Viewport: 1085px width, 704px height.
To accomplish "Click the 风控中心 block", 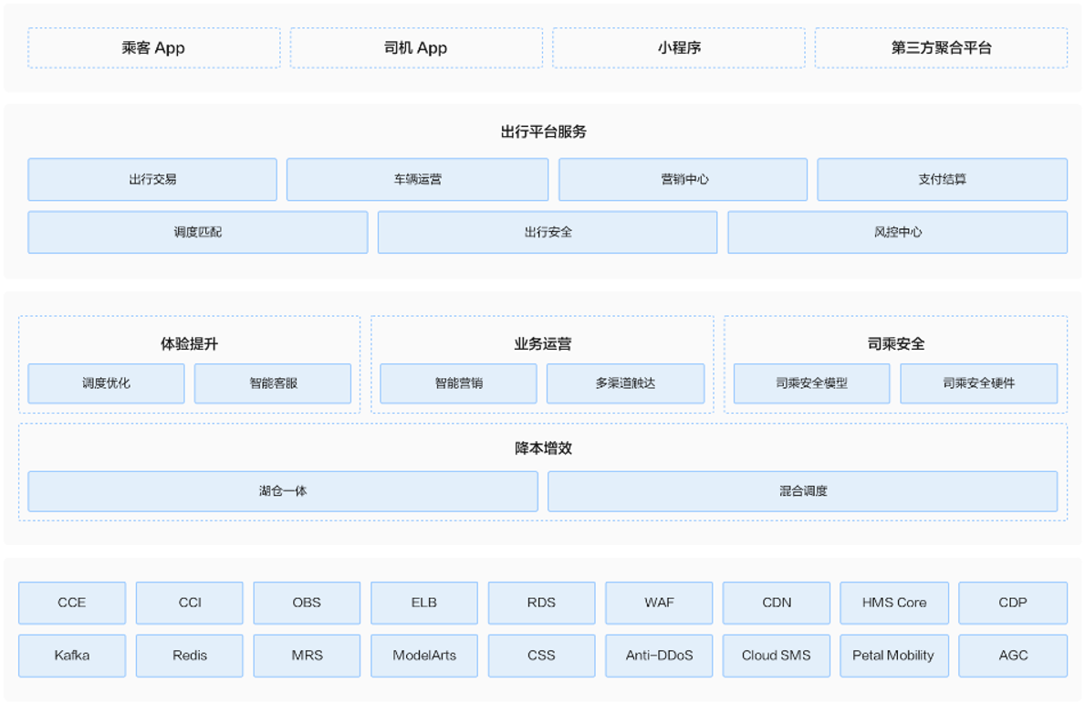I will click(897, 233).
